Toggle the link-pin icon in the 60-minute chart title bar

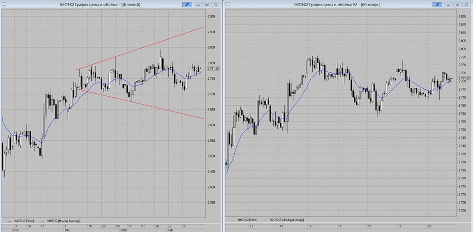pos(437,4)
